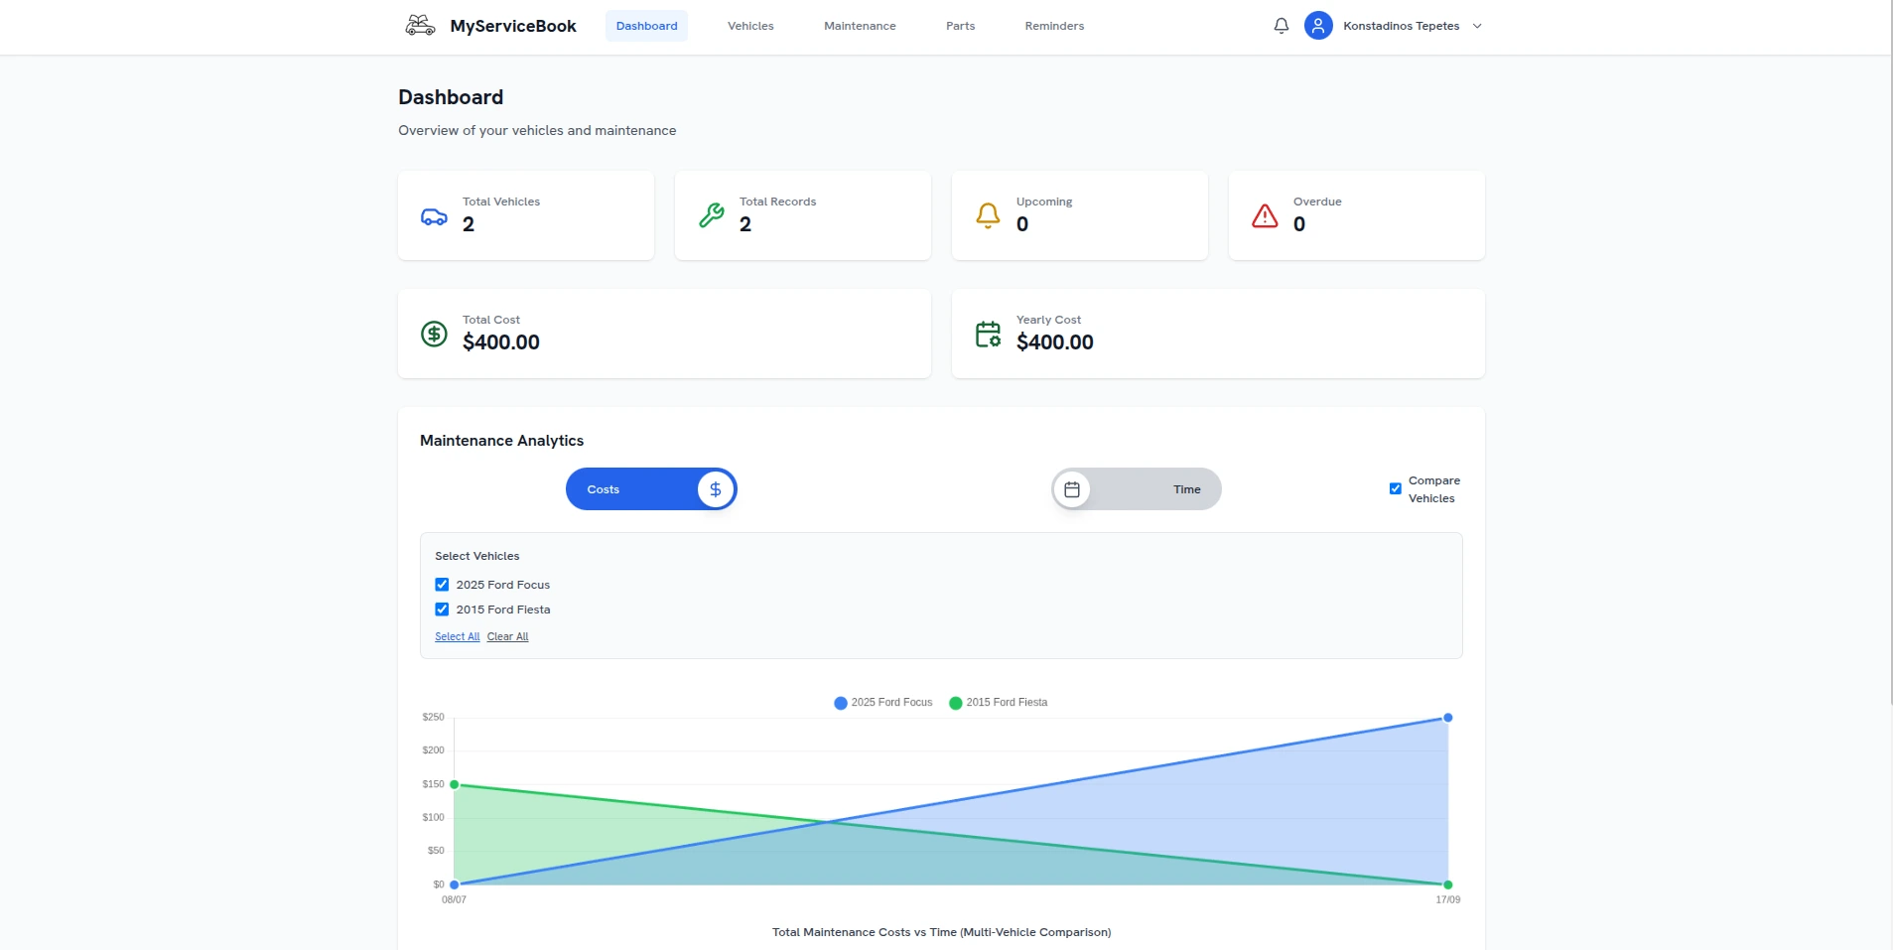The image size is (1893, 950).
Task: Open the Vehicles nav tab
Action: click(x=749, y=26)
